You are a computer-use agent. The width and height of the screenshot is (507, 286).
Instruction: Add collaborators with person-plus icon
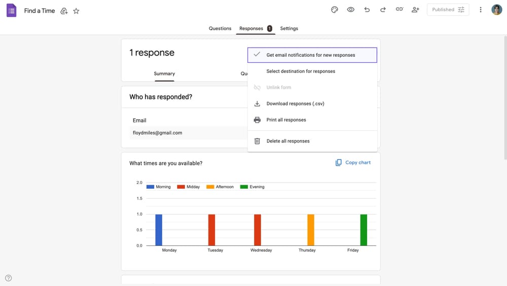415,10
